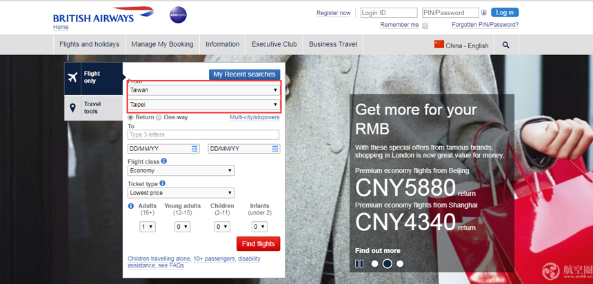
Task: Click the Home link under logo
Action: [x=61, y=27]
